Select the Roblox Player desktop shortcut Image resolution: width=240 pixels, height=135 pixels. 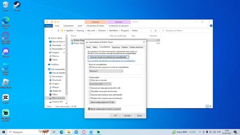tap(6, 84)
